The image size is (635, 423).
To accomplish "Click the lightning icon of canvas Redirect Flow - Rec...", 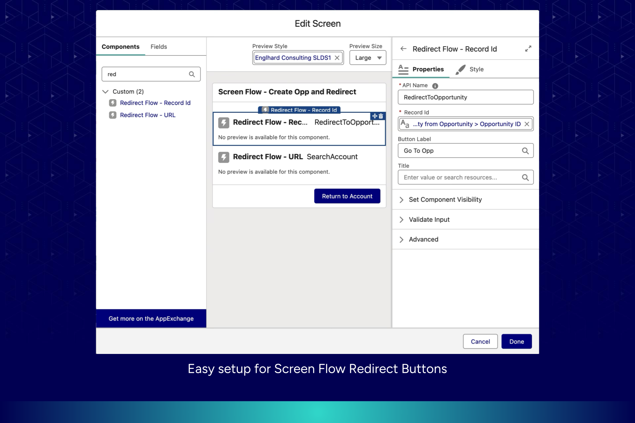I will [224, 123].
